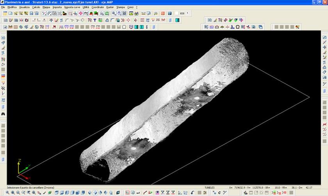
Task: Open the File menu
Action: point(3,7)
